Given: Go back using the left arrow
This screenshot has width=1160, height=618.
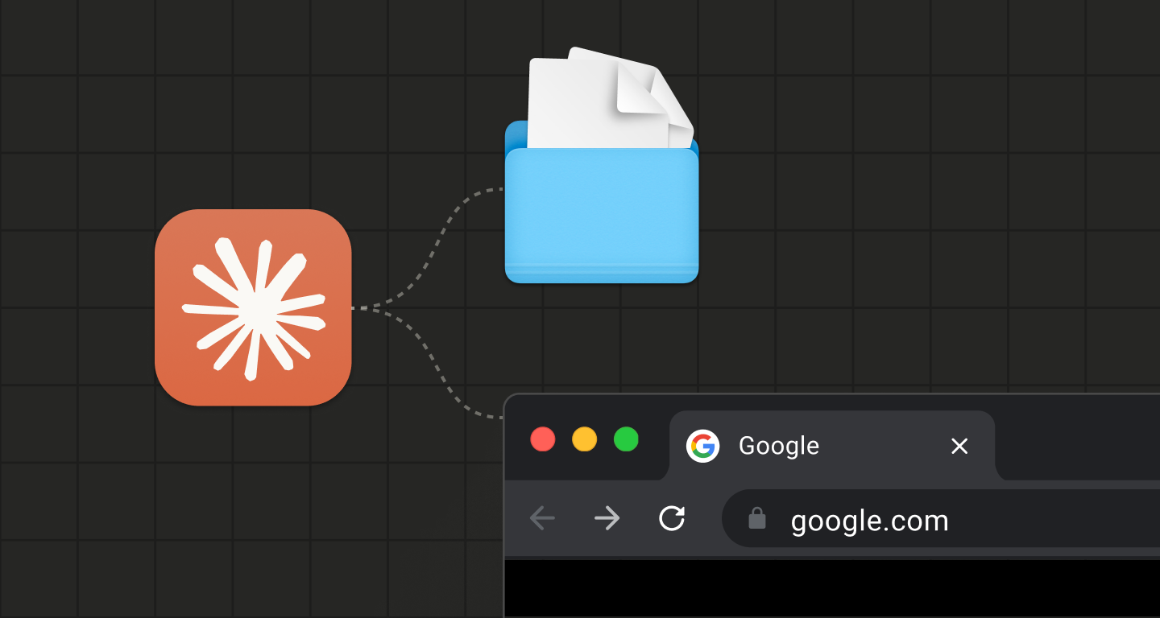Looking at the screenshot, I should click(x=542, y=519).
